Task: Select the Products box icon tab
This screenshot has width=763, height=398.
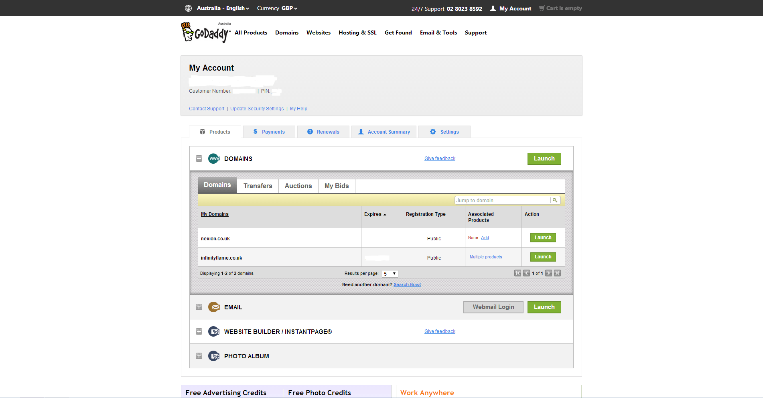Action: pyautogui.click(x=203, y=132)
